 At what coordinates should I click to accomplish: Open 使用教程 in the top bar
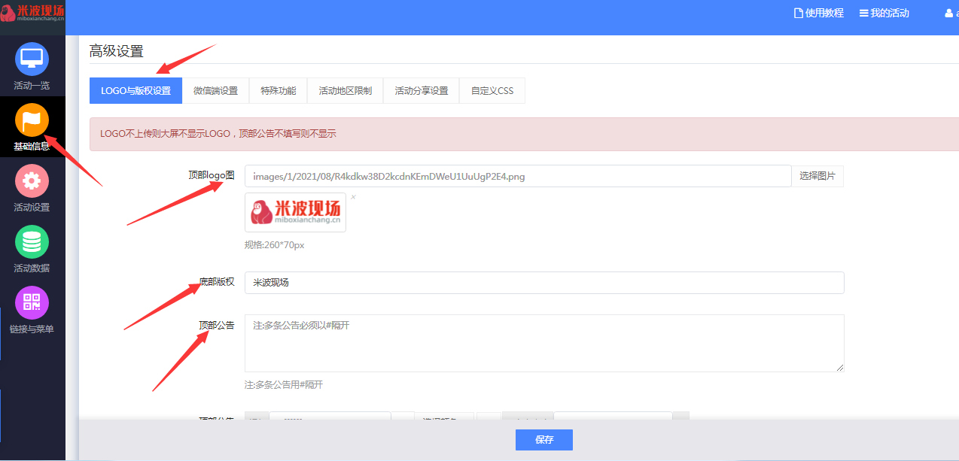(x=818, y=14)
